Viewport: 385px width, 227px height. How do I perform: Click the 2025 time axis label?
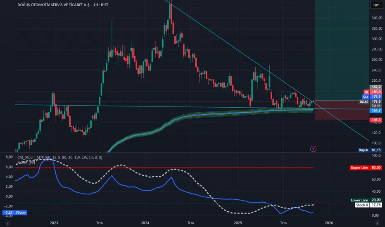click(238, 223)
